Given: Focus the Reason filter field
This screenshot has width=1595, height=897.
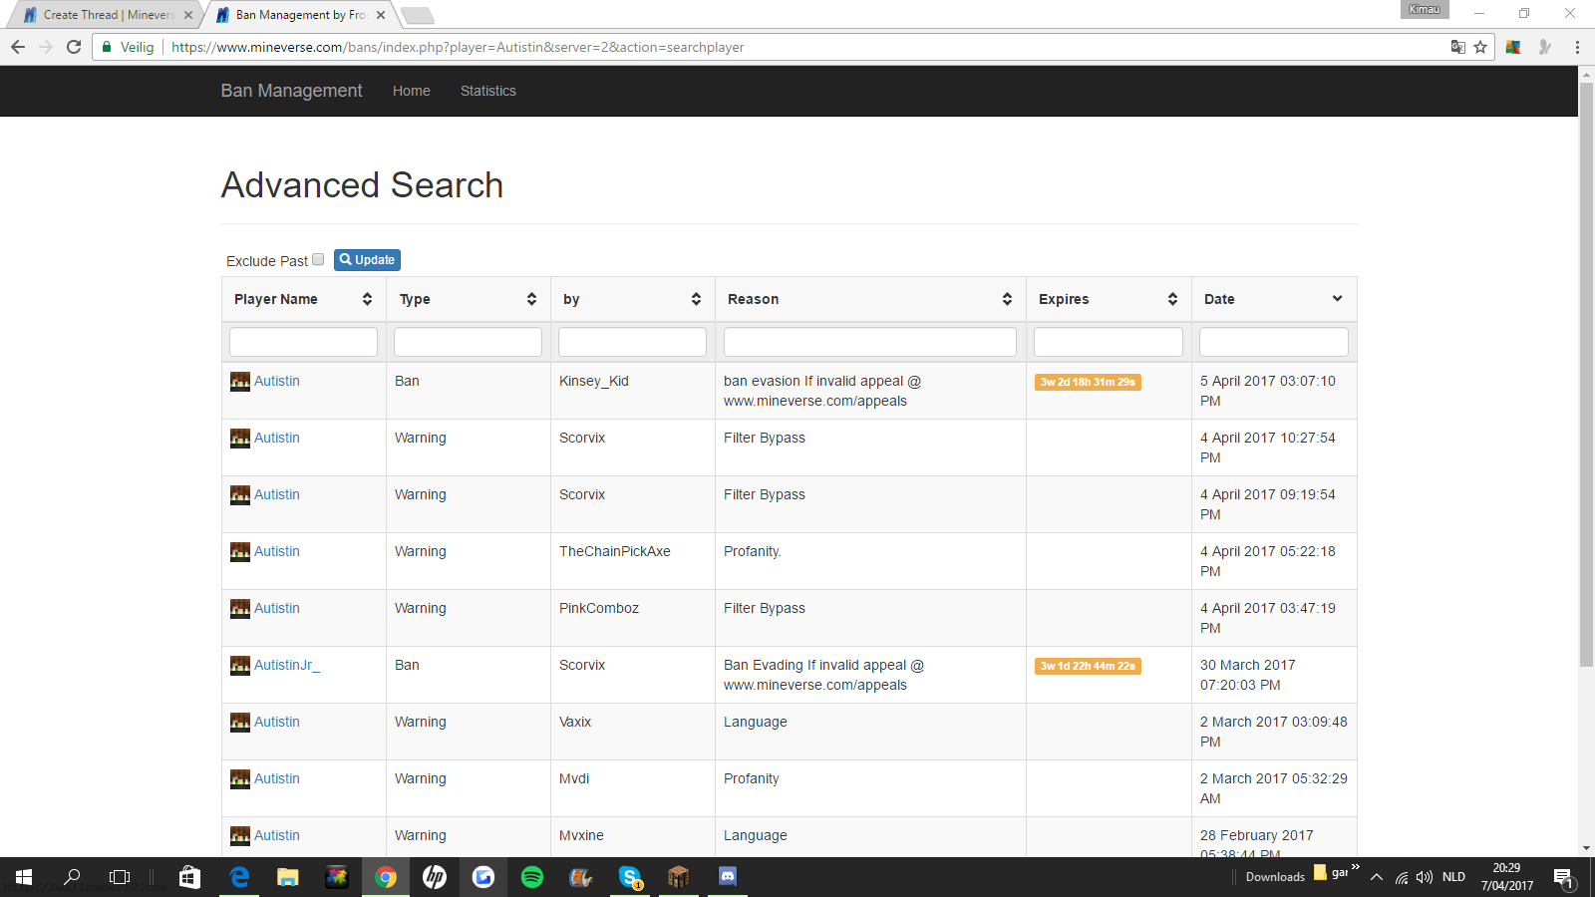Looking at the screenshot, I should tap(870, 342).
